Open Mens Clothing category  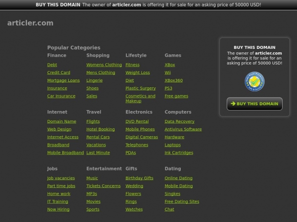100,73
